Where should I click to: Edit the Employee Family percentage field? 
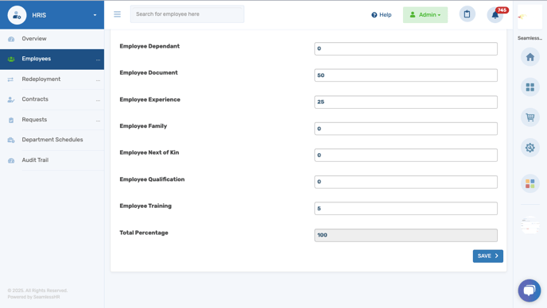405,129
